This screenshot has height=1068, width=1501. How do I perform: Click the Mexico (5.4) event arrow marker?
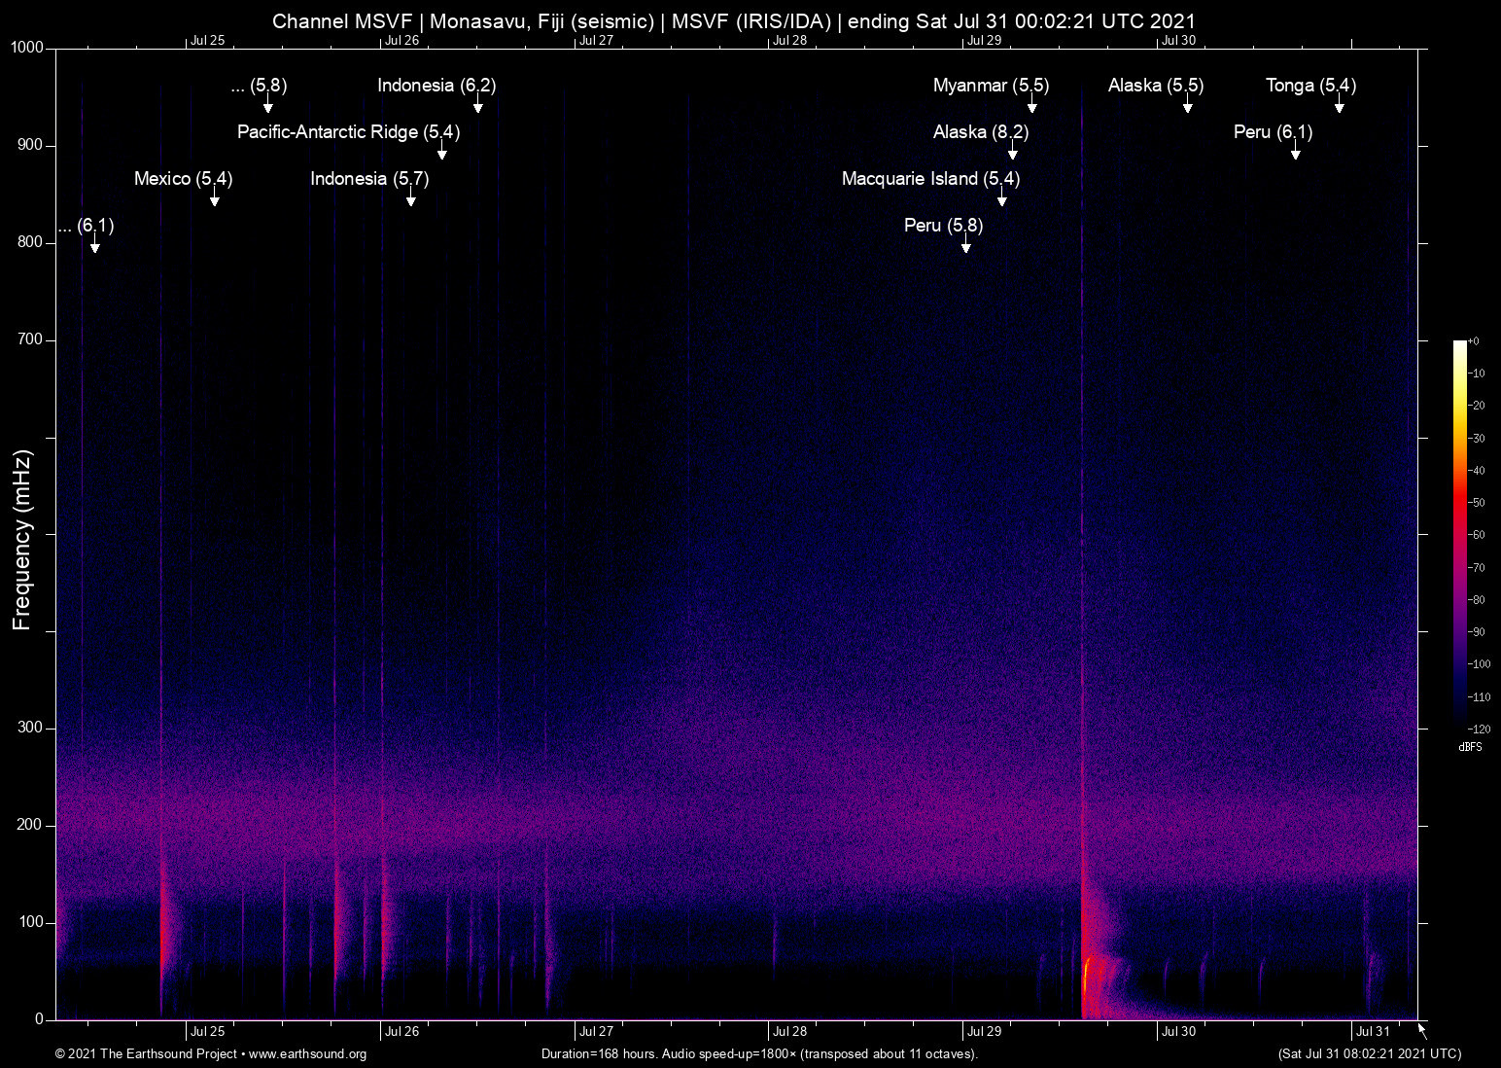point(215,198)
